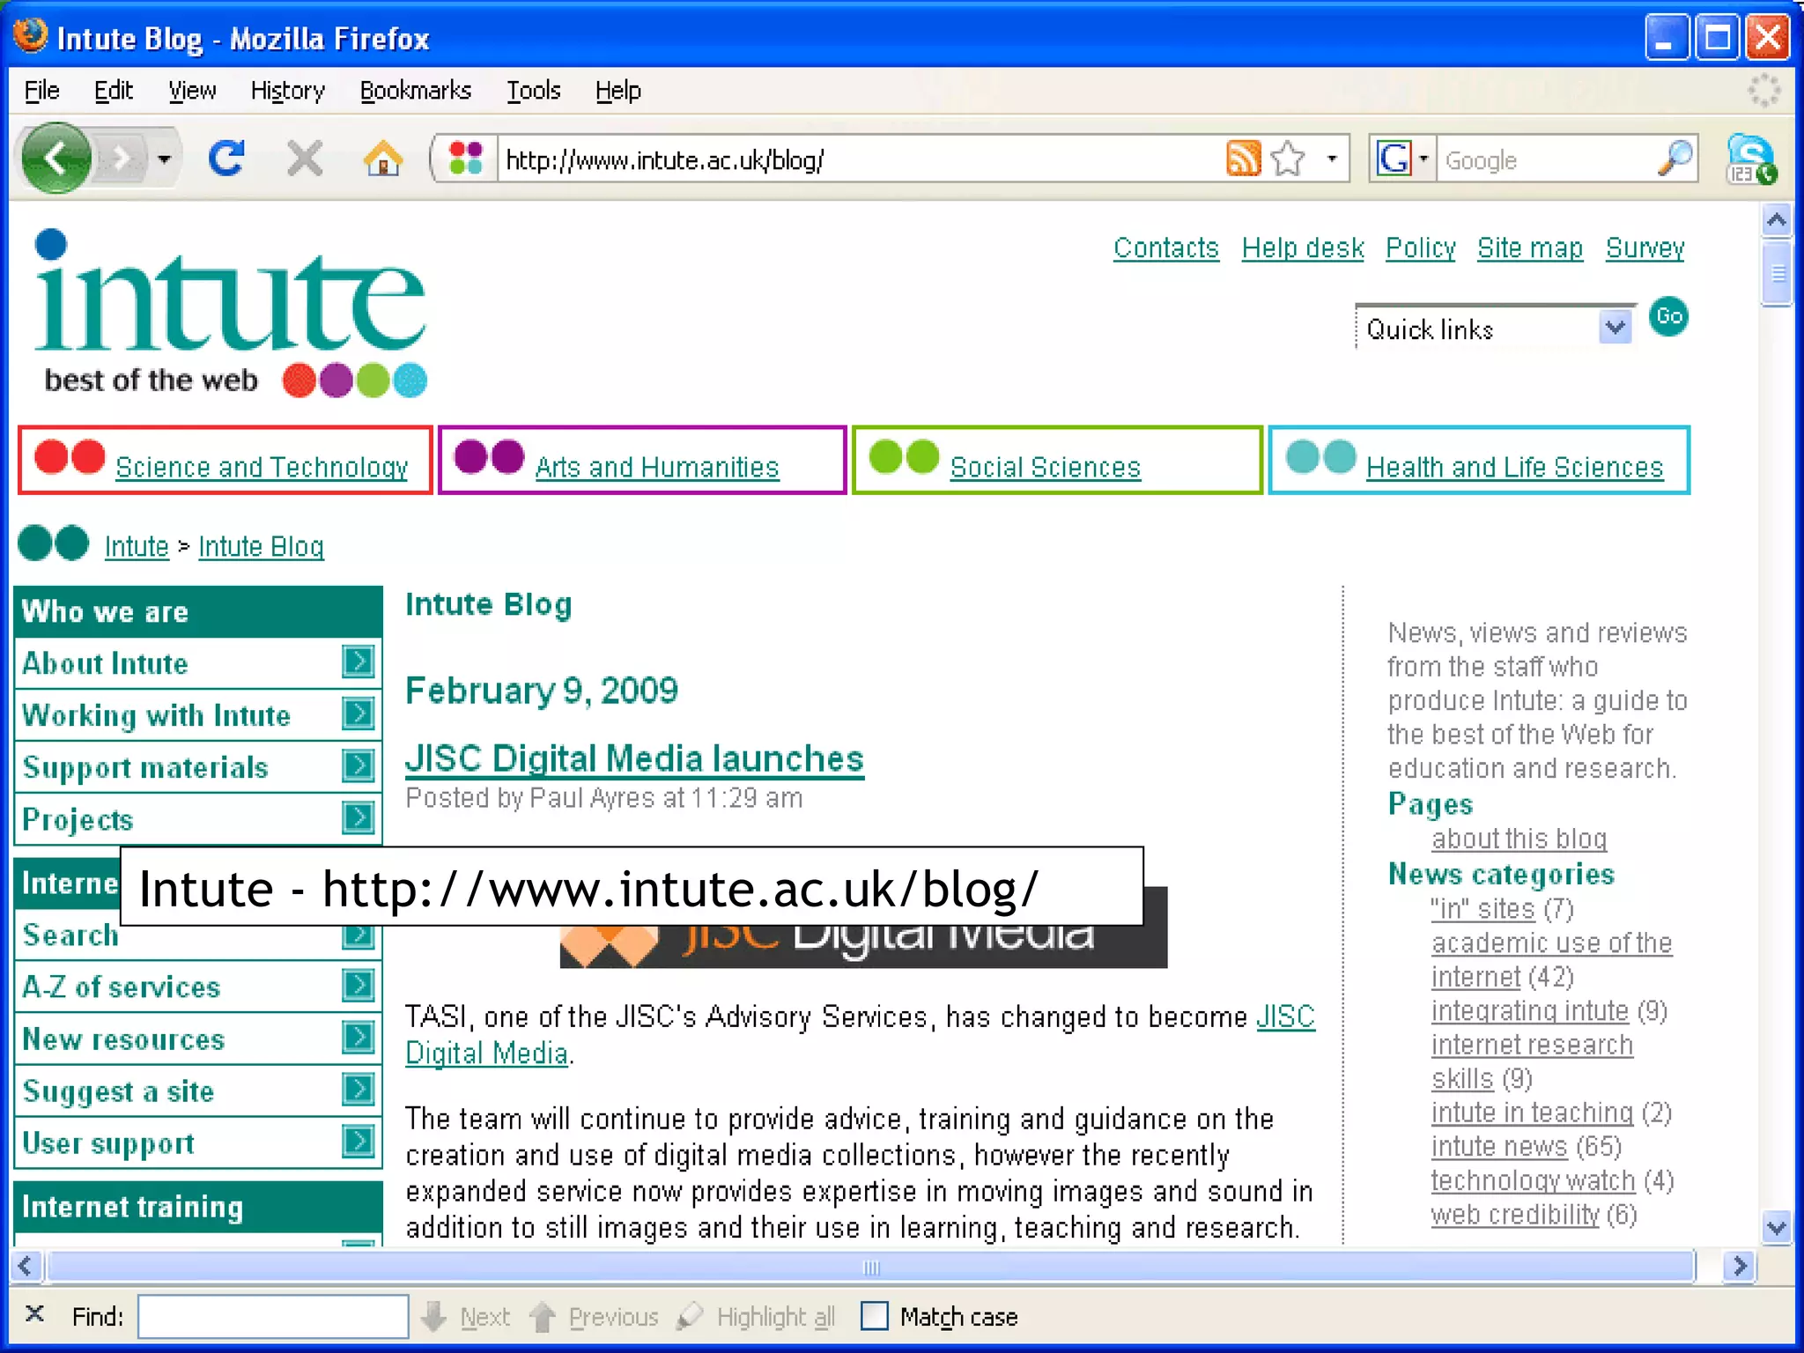The height and width of the screenshot is (1353, 1804).
Task: Open the Quick links dropdown
Action: (x=1495, y=329)
